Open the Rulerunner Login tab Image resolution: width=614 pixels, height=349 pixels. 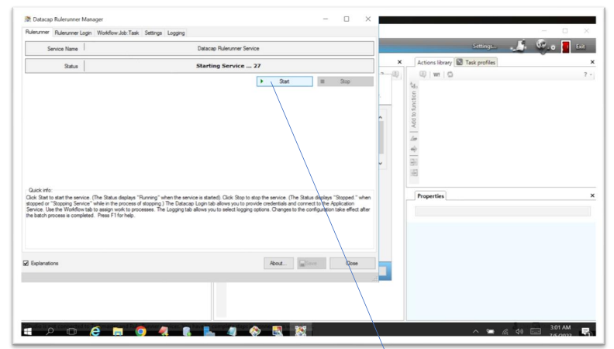tap(73, 33)
